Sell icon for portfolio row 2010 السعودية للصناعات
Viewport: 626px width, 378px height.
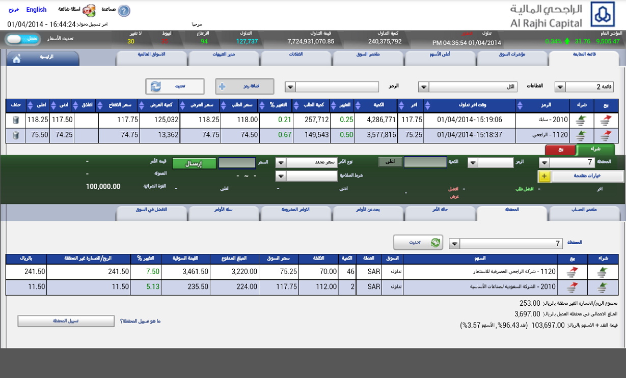pos(572,287)
